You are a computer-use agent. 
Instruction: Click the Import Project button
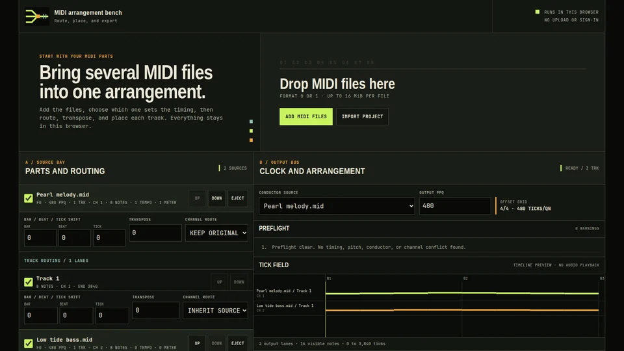[362, 116]
